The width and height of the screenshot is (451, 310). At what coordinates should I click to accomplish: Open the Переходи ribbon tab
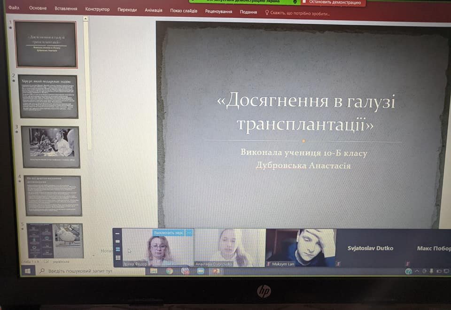pyautogui.click(x=127, y=10)
